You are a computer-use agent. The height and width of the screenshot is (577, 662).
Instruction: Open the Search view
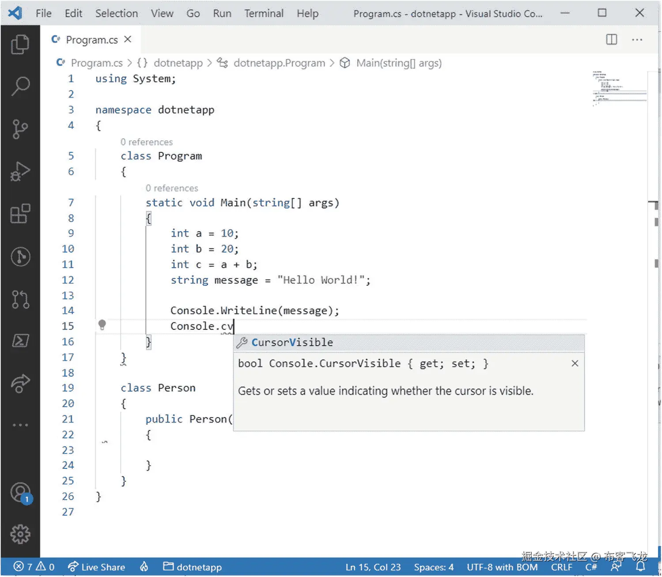[19, 85]
